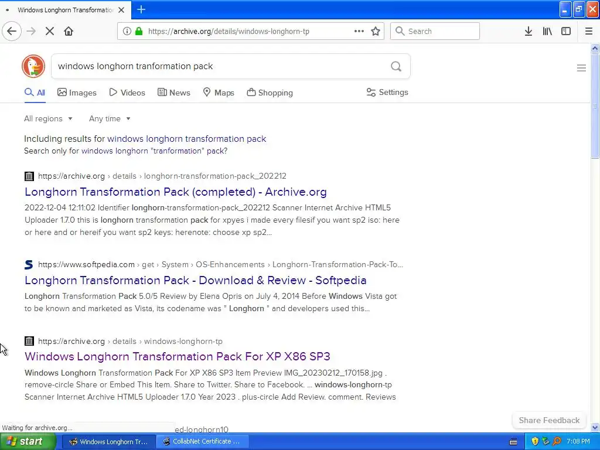Click the windows-longhorn-tp URL breadcrumb
The image size is (600, 450).
click(x=130, y=341)
